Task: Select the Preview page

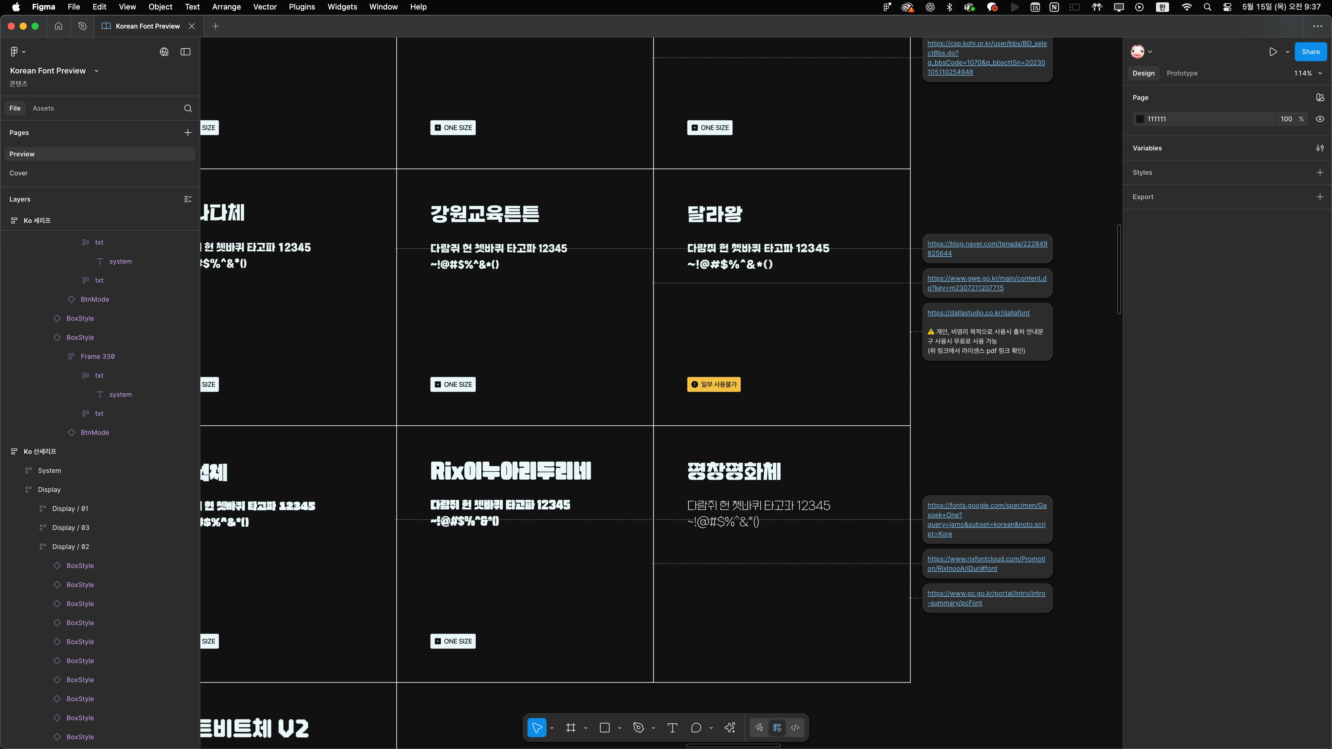Action: [x=100, y=154]
